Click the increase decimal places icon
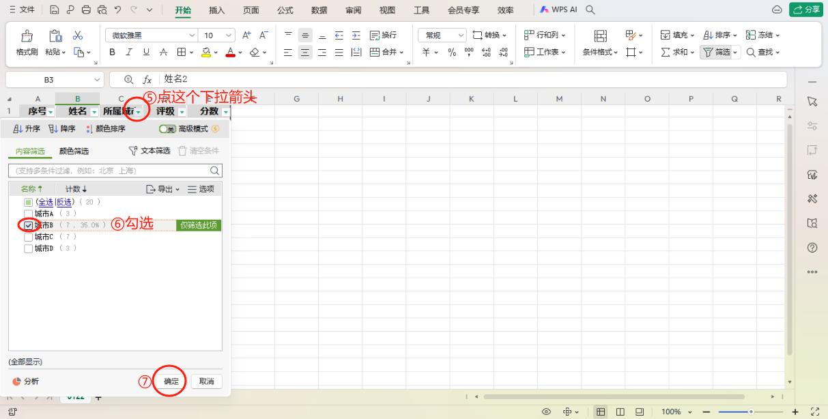 (487, 52)
